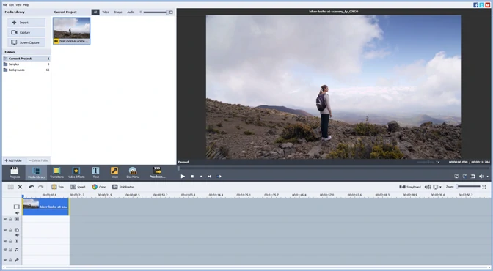Open the View menu
The width and height of the screenshot is (493, 271).
[18, 4]
